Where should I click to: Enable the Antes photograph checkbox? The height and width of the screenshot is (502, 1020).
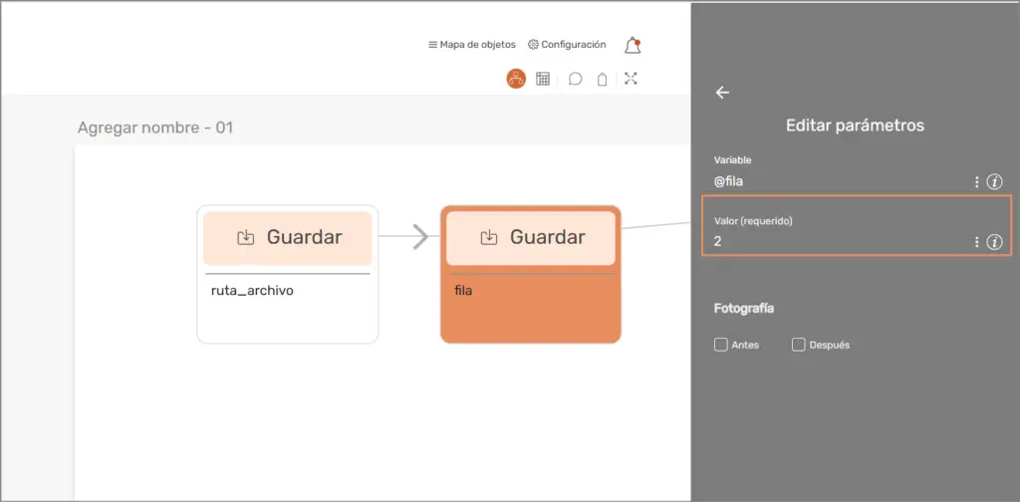point(721,345)
